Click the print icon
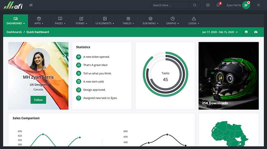Image resolution: width=267 pixels, height=149 pixels. (x=246, y=32)
